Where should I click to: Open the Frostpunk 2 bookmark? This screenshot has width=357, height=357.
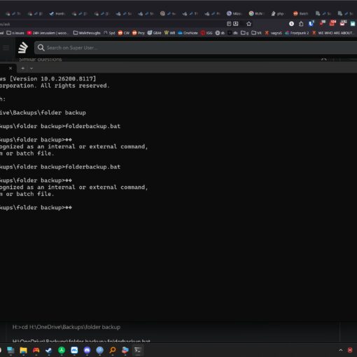click(297, 33)
